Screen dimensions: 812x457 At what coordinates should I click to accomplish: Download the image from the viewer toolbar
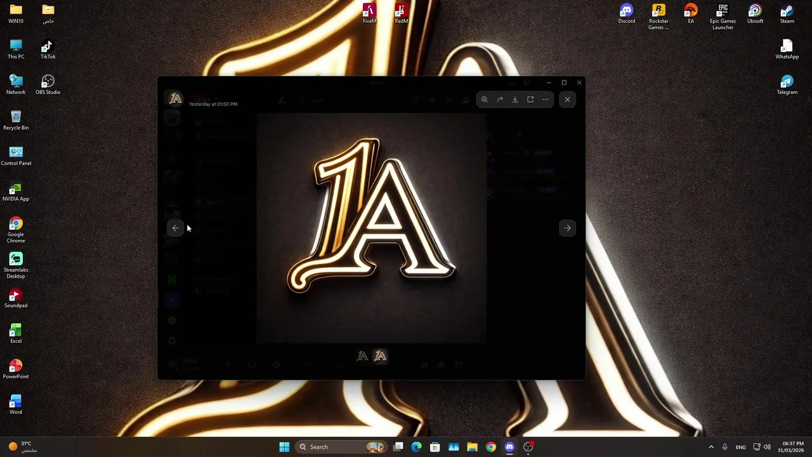(x=515, y=99)
